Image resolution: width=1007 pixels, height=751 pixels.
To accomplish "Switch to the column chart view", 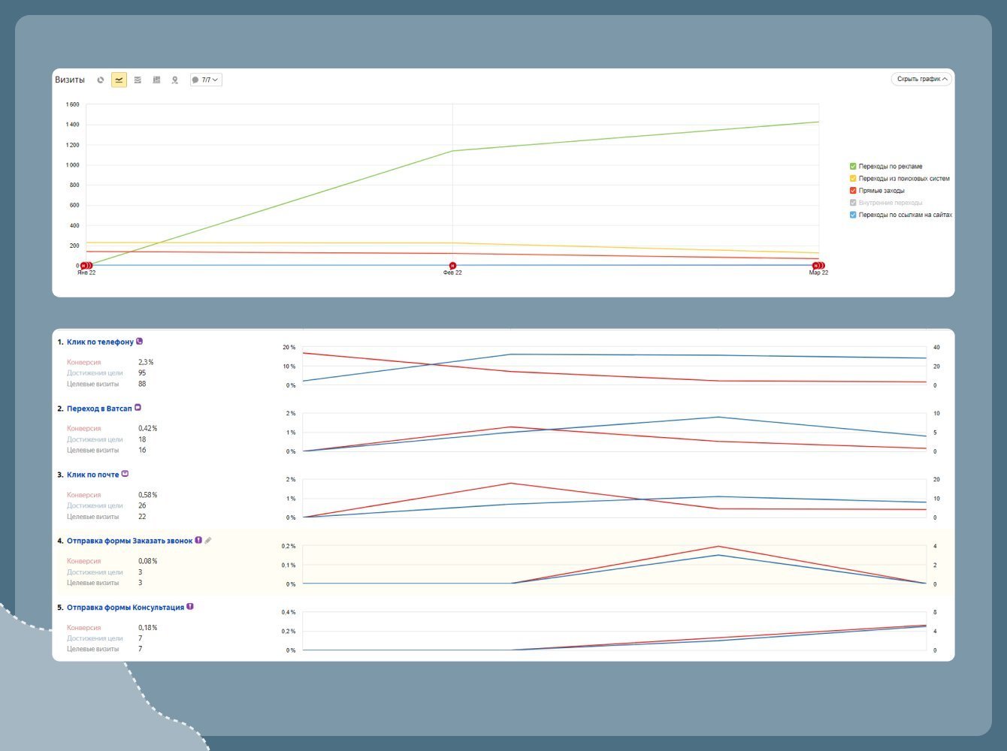I will click(156, 80).
